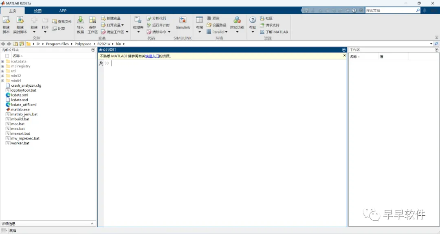This screenshot has height=234, width=440.
Task: Click 了解 MATLAB (Learn MATLAB)
Action: pyautogui.click(x=274, y=32)
